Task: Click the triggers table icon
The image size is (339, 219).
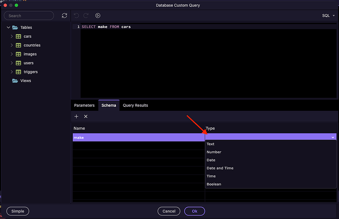Action: click(18, 72)
